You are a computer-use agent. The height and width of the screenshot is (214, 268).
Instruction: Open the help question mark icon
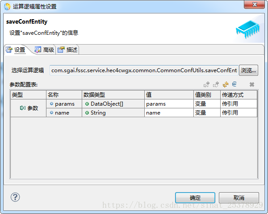pos(15,197)
